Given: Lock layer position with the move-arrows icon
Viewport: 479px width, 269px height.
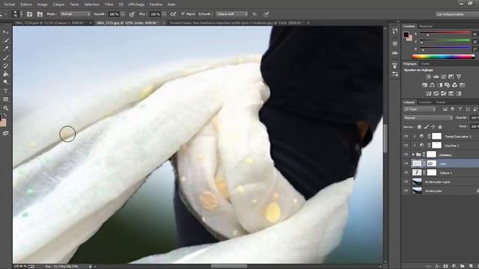Looking at the screenshot, I should (x=433, y=126).
